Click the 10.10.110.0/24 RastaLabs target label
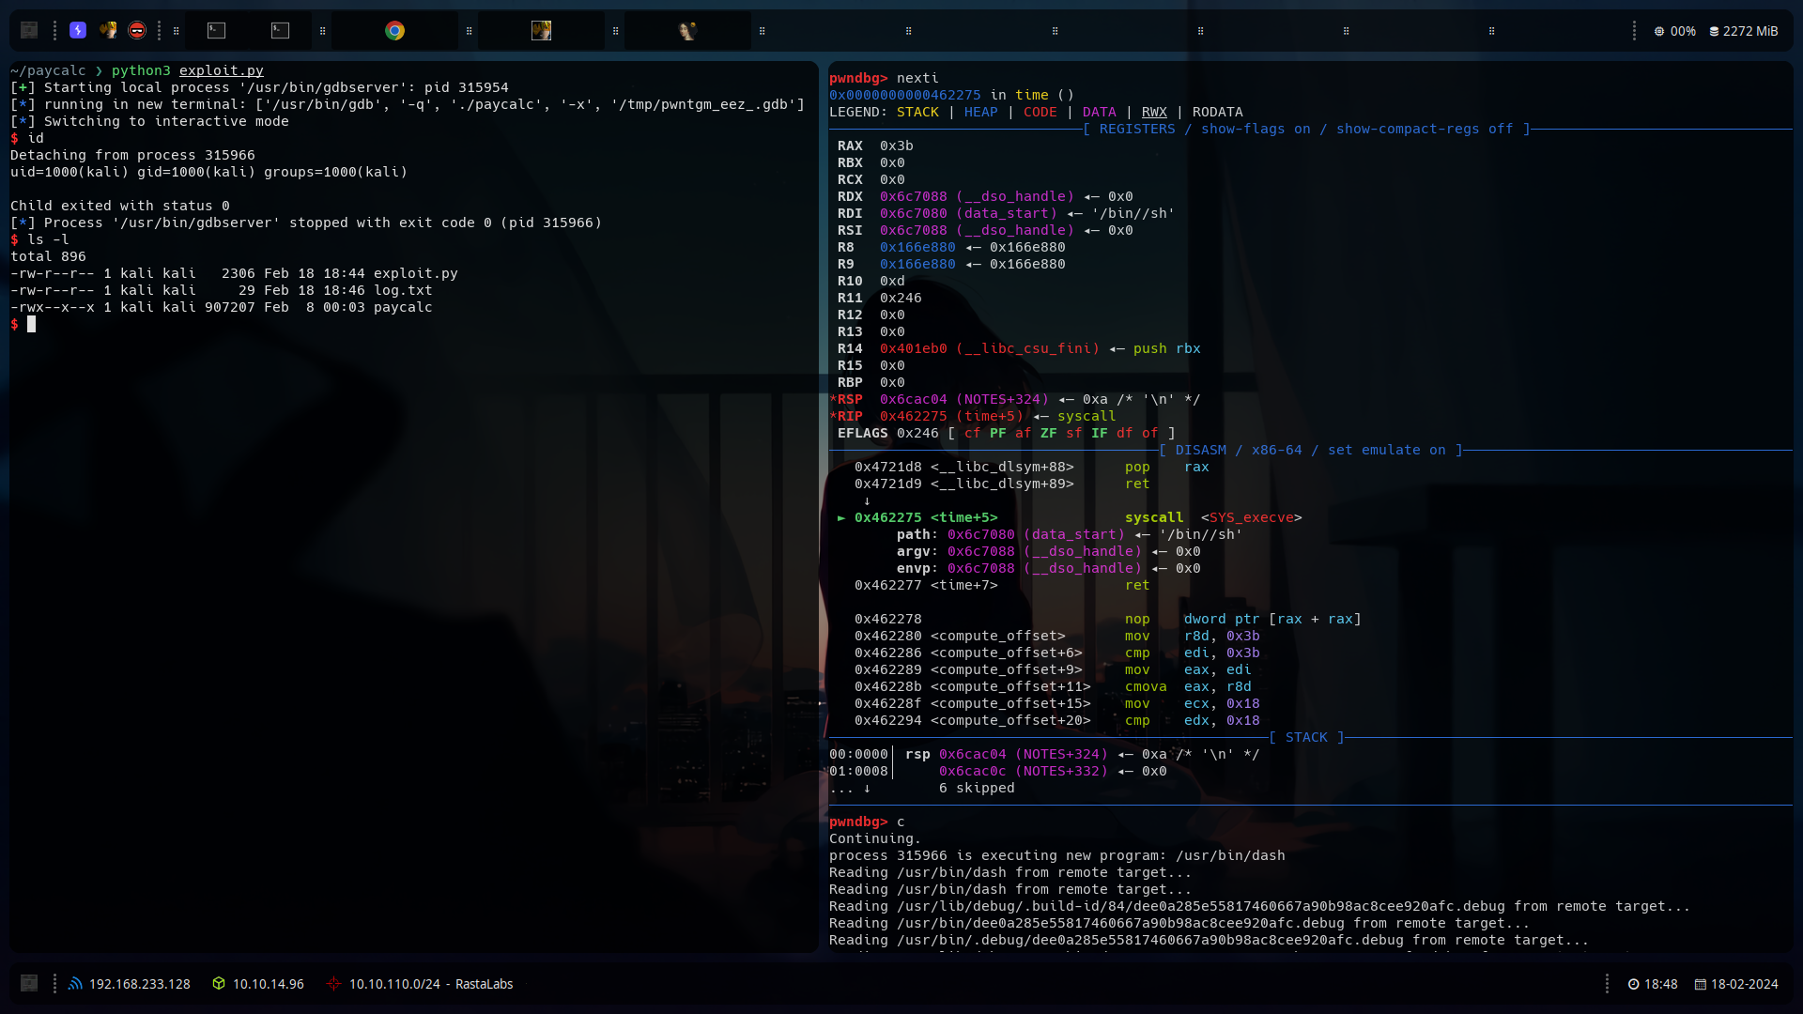Screen dimensions: 1803x1014 (431, 984)
